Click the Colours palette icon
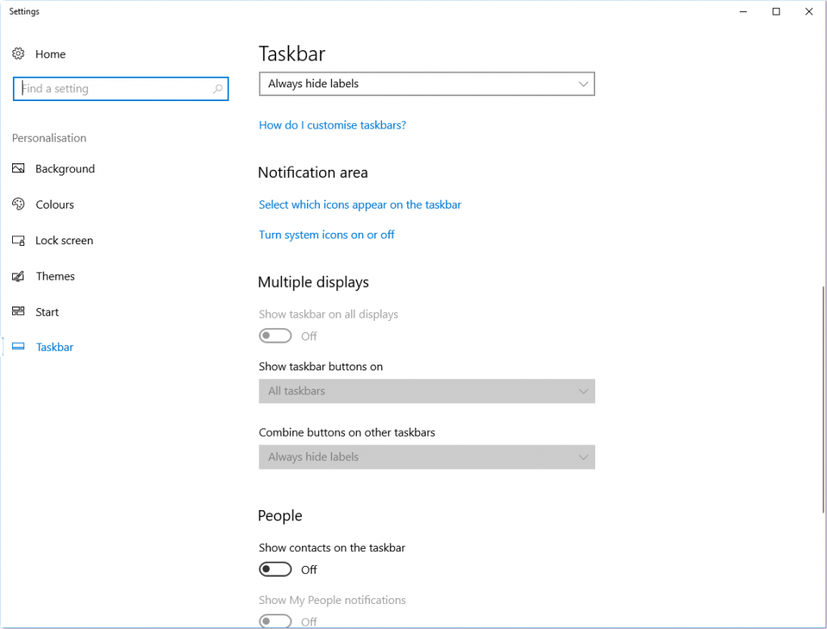The height and width of the screenshot is (629, 827). [19, 205]
